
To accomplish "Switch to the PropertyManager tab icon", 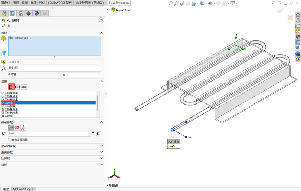I will coord(12,13).
